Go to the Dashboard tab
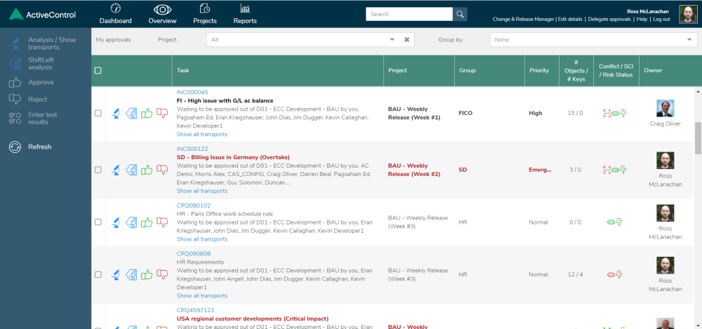This screenshot has height=329, width=702. click(116, 14)
